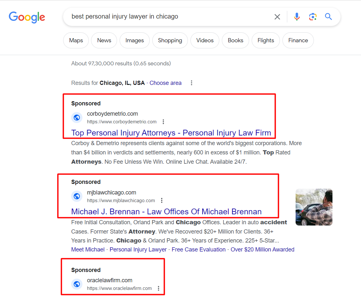The width and height of the screenshot is (361, 296).
Task: Switch to the Maps filter tab
Action: point(76,40)
